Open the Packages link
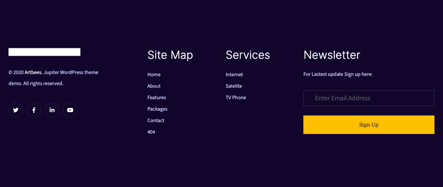This screenshot has height=187, width=443. (157, 109)
